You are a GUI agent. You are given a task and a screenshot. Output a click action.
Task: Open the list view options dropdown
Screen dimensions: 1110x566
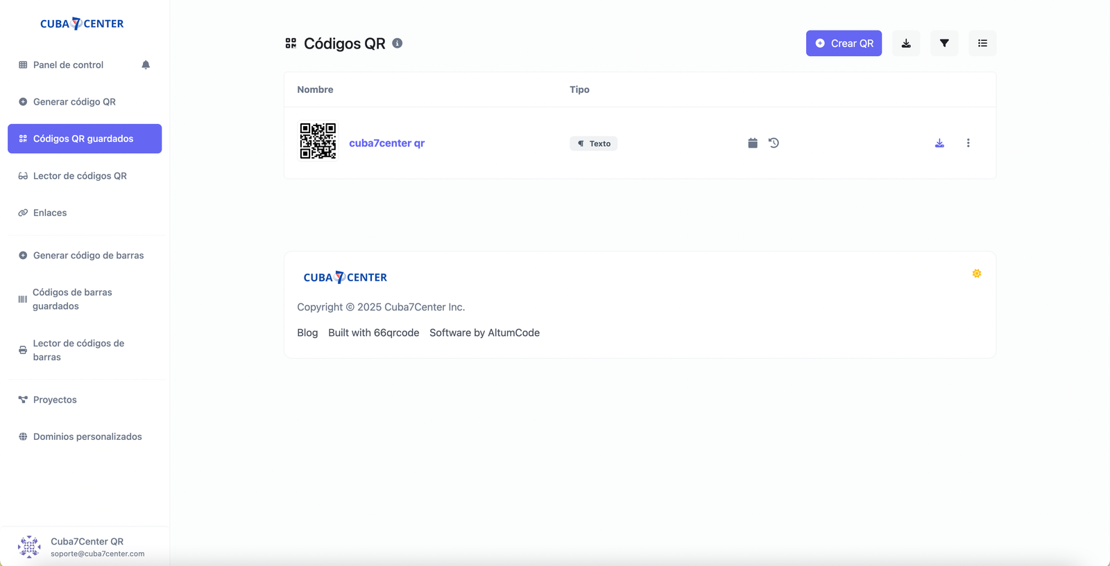(982, 43)
